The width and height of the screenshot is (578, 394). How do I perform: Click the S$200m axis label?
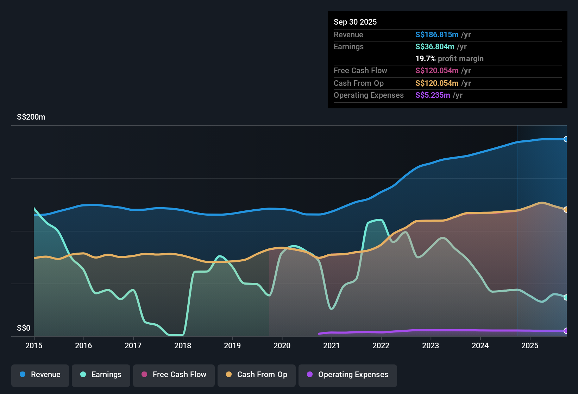(x=31, y=117)
